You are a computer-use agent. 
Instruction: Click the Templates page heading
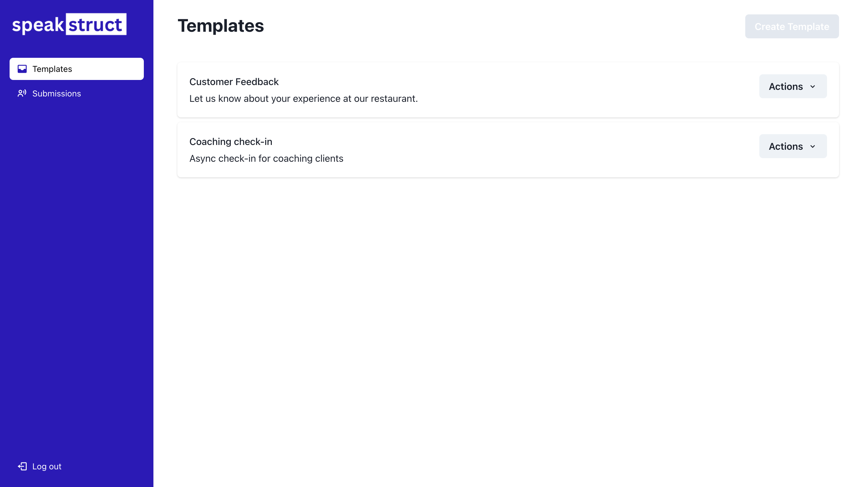[221, 26]
